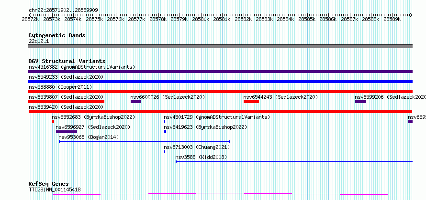Viewport: 426px width, 200px height.
Task: Click the 28585k ruler tick label
Action: 307,19
